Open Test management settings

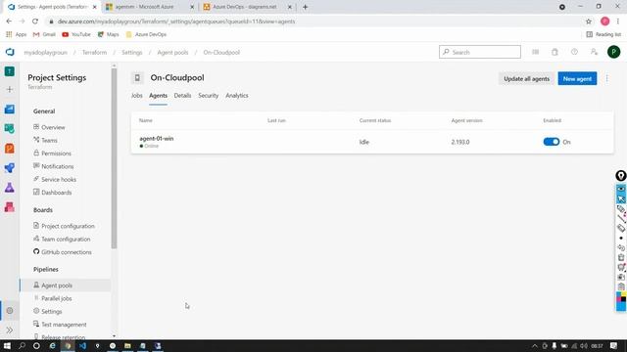[x=64, y=325]
